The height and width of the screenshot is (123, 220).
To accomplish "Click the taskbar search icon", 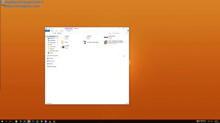I will [6, 121].
